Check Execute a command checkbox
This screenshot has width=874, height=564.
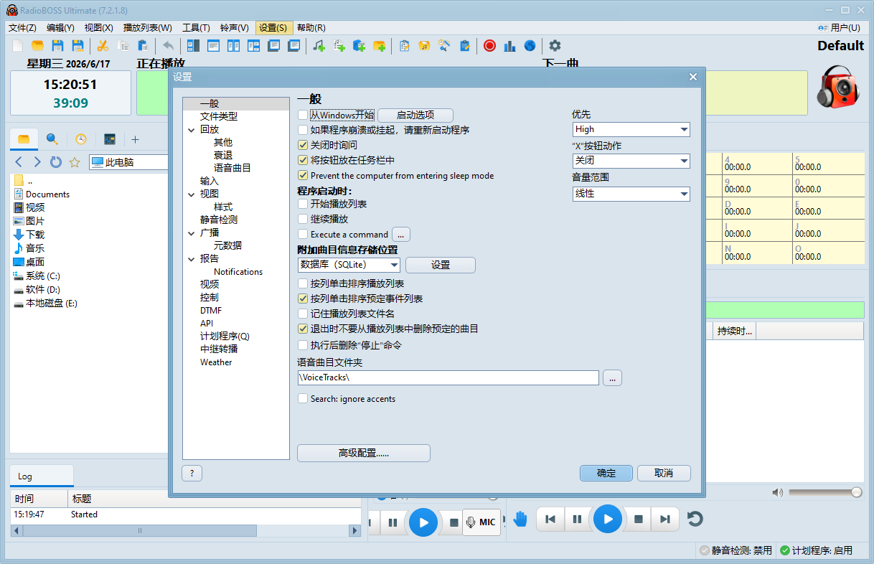coord(303,234)
